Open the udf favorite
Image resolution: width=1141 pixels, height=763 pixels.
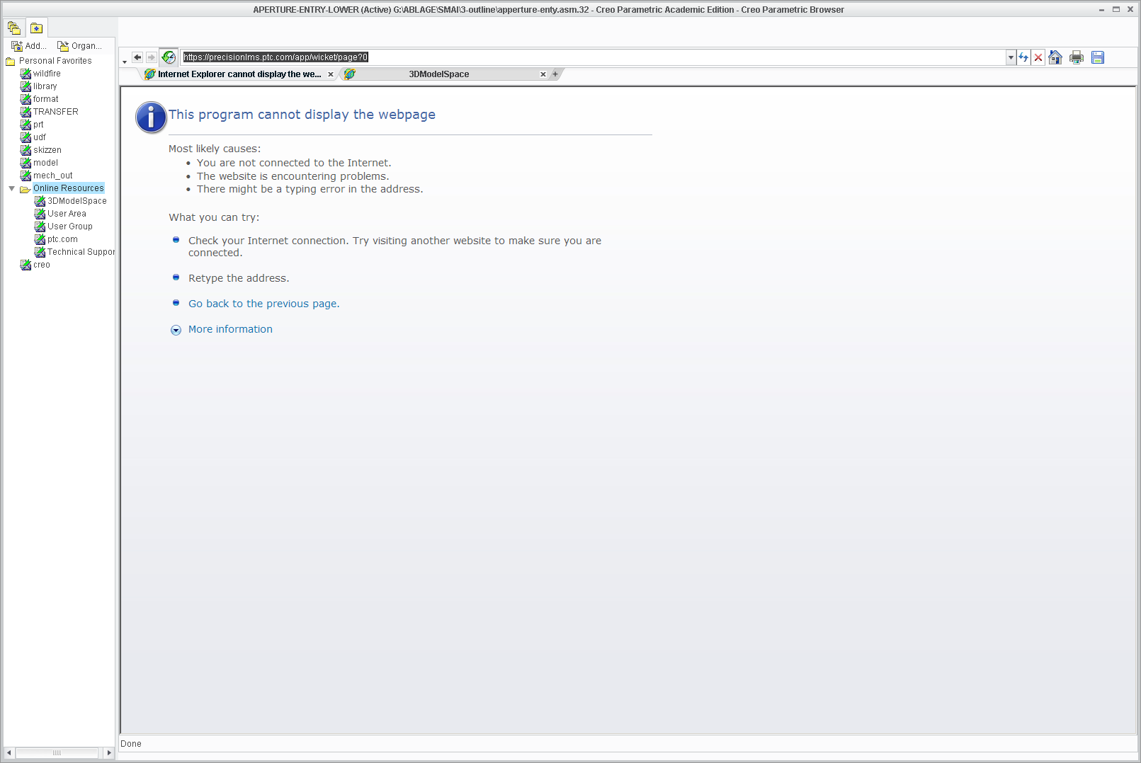pos(39,137)
